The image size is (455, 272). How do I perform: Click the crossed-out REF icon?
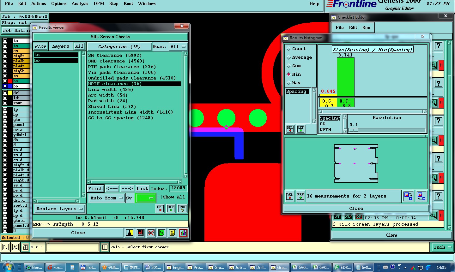(151, 233)
